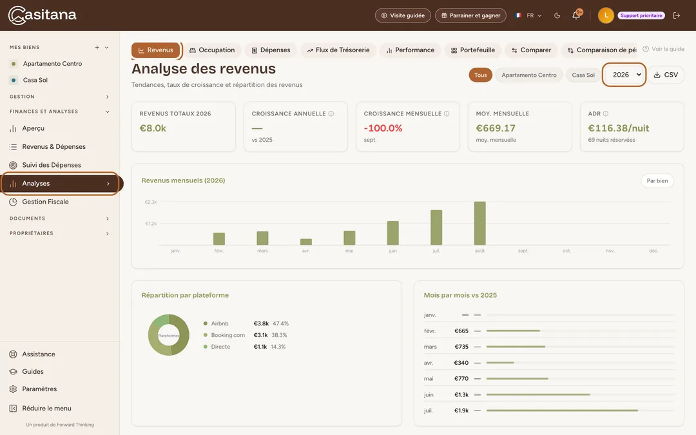The width and height of the screenshot is (696, 435).
Task: Open the 2026 year dropdown
Action: coord(624,75)
